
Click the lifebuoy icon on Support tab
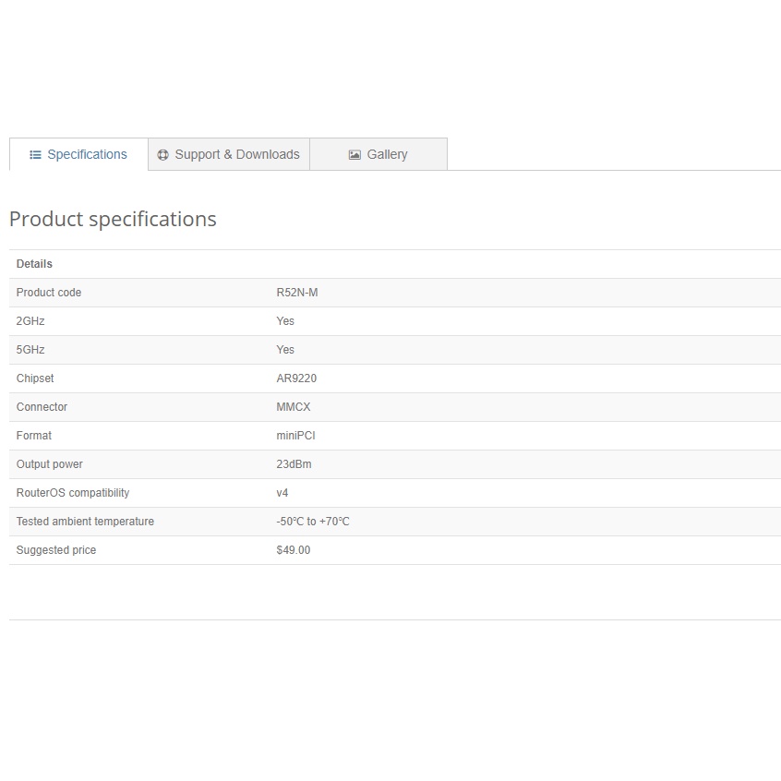(x=163, y=155)
